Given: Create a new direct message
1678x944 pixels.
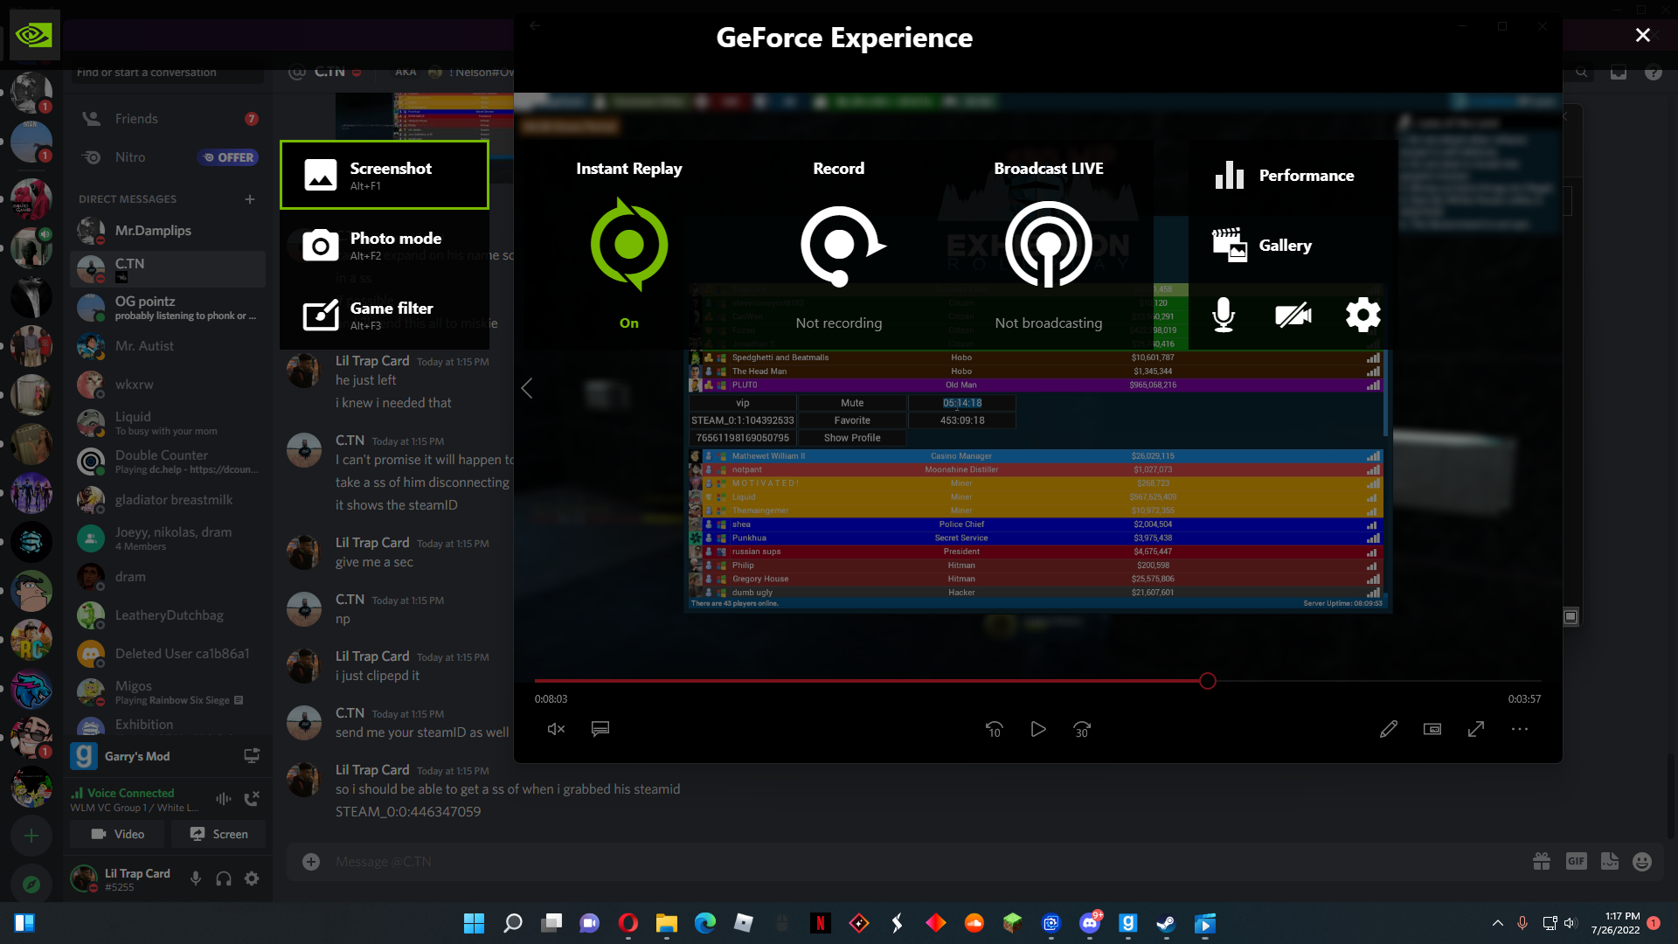Looking at the screenshot, I should 250,199.
